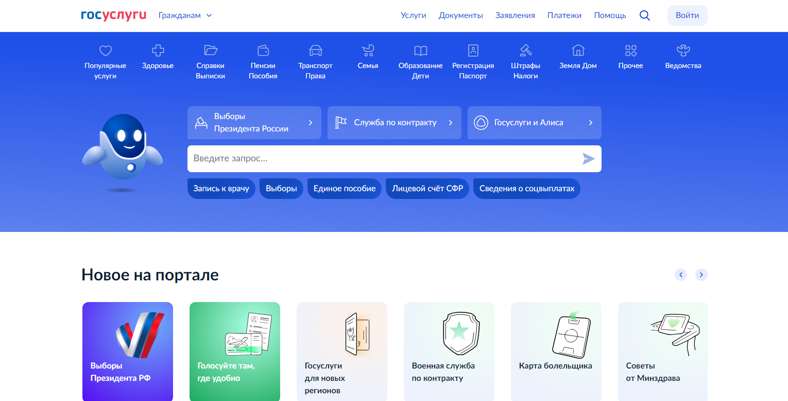Open the Карта болельщика card
This screenshot has width=788, height=401.
(556, 352)
